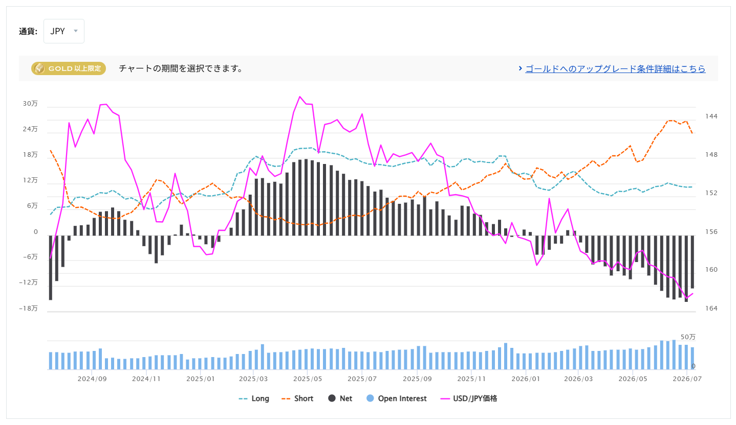This screenshot has width=736, height=425.
Task: Open ゴールドへのアップグレード条件詳細はこちら link
Action: [615, 68]
